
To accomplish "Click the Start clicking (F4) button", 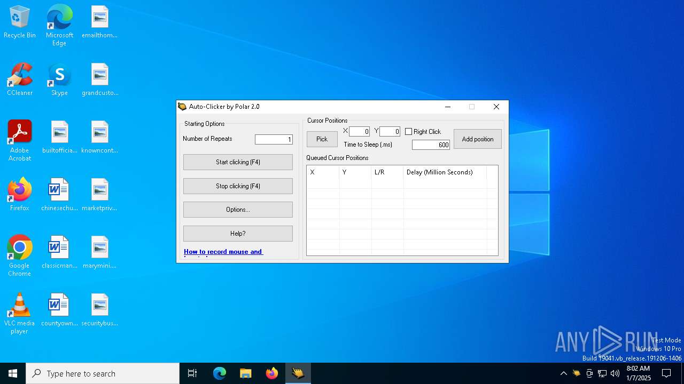I will (238, 162).
